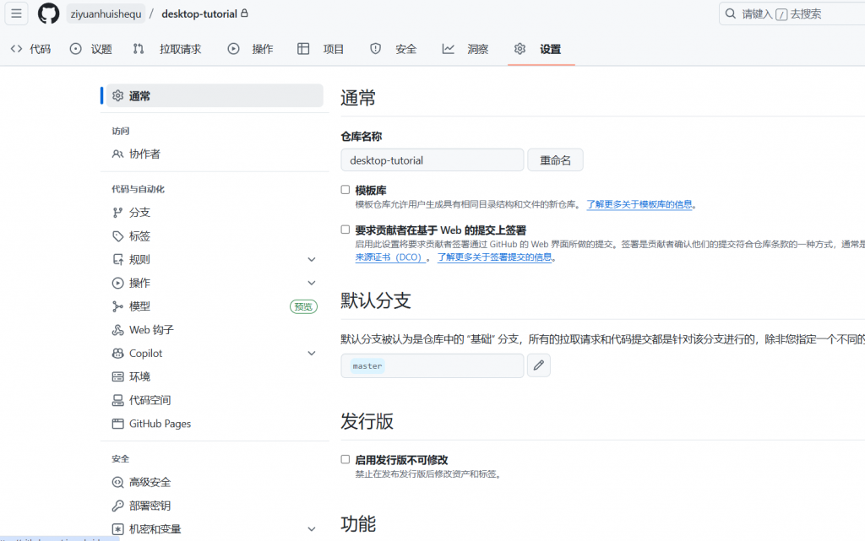The width and height of the screenshot is (865, 541).
Task: Expand the 机密和变量 sidebar section
Action: 311,529
